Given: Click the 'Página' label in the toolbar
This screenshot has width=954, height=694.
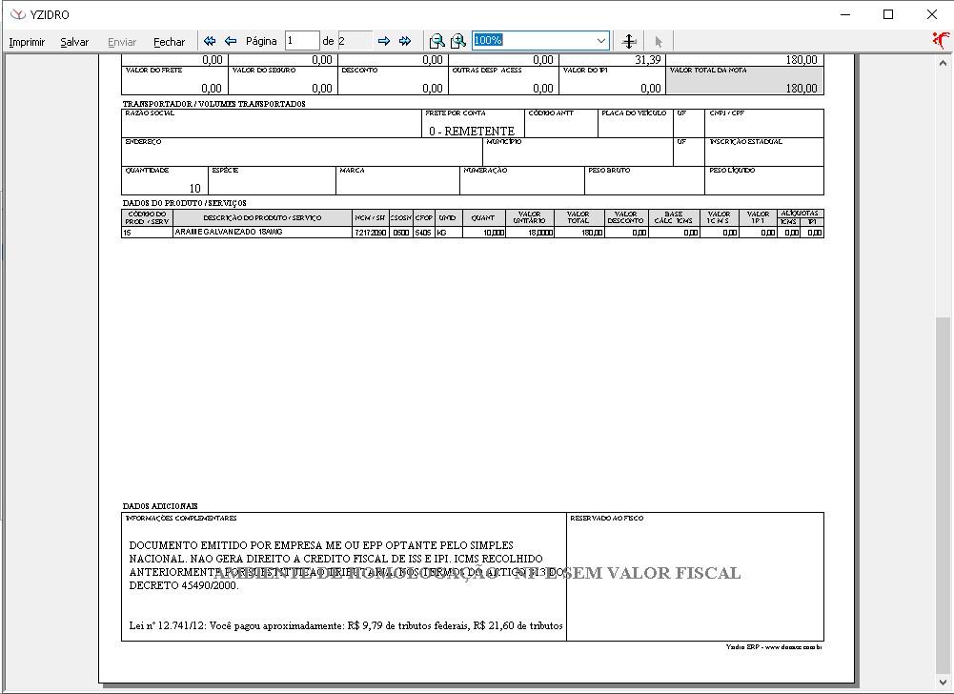Looking at the screenshot, I should [261, 41].
